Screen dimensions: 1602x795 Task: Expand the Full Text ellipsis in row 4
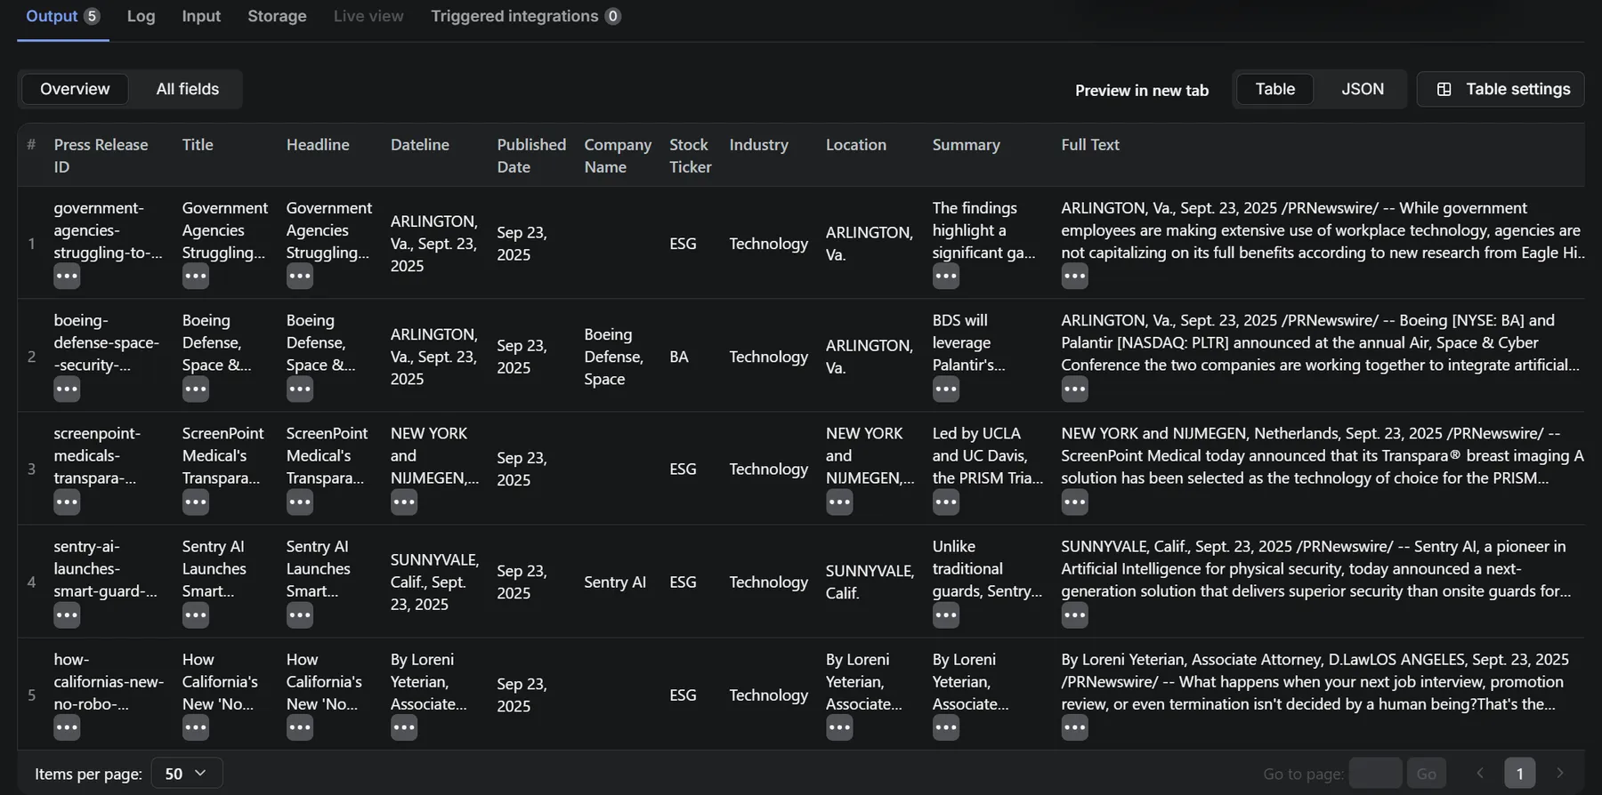1074,615
